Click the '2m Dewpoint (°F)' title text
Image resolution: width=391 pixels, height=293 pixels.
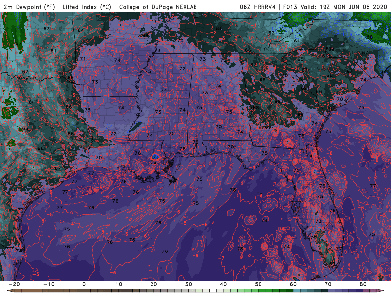[29, 7]
